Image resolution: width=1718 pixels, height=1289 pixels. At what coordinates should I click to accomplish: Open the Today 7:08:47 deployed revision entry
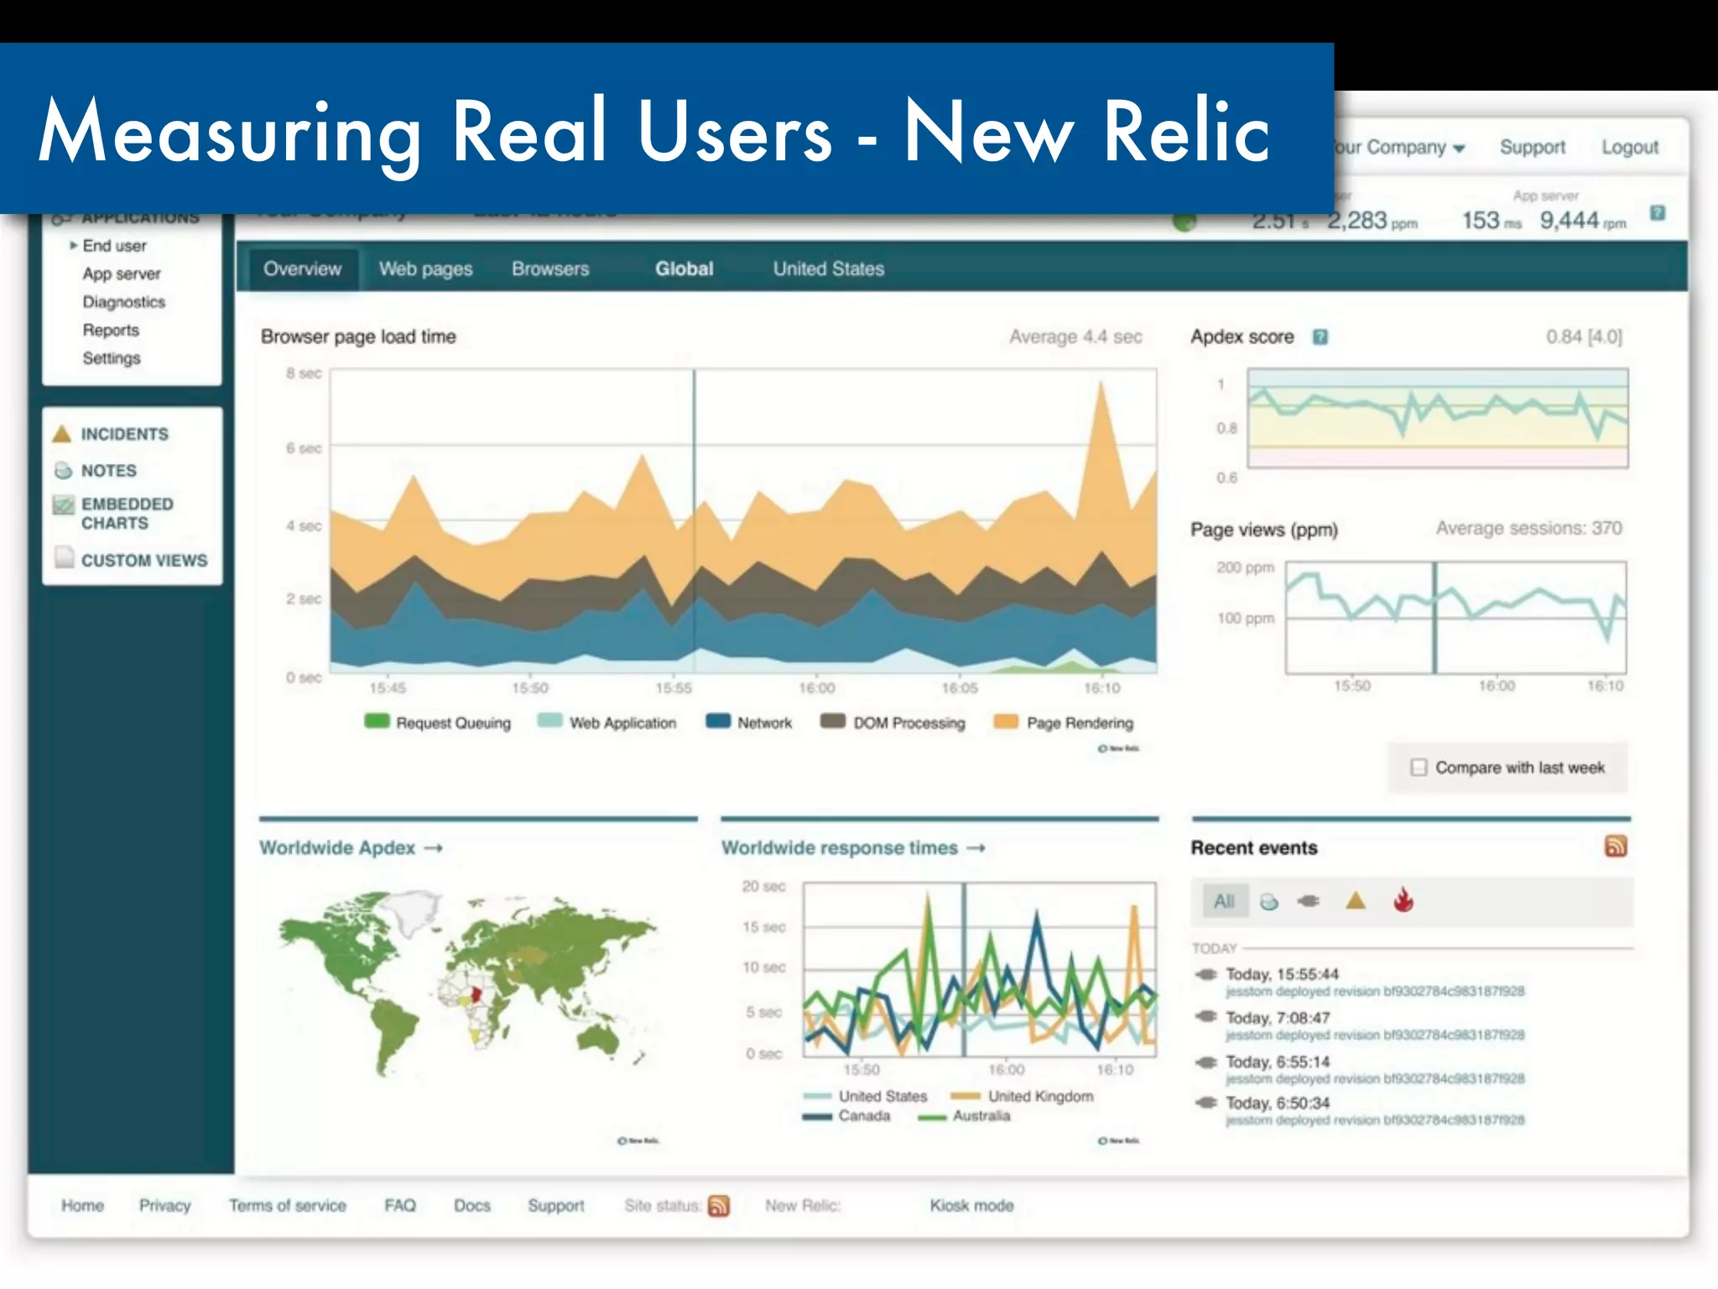pyautogui.click(x=1375, y=1025)
